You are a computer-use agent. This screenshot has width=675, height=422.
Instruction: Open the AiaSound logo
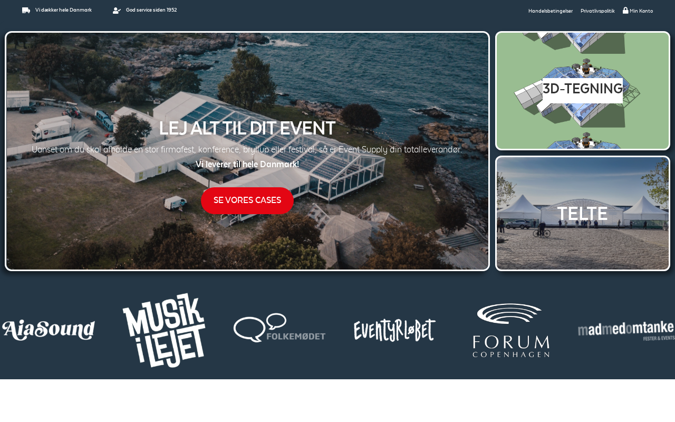click(x=49, y=330)
